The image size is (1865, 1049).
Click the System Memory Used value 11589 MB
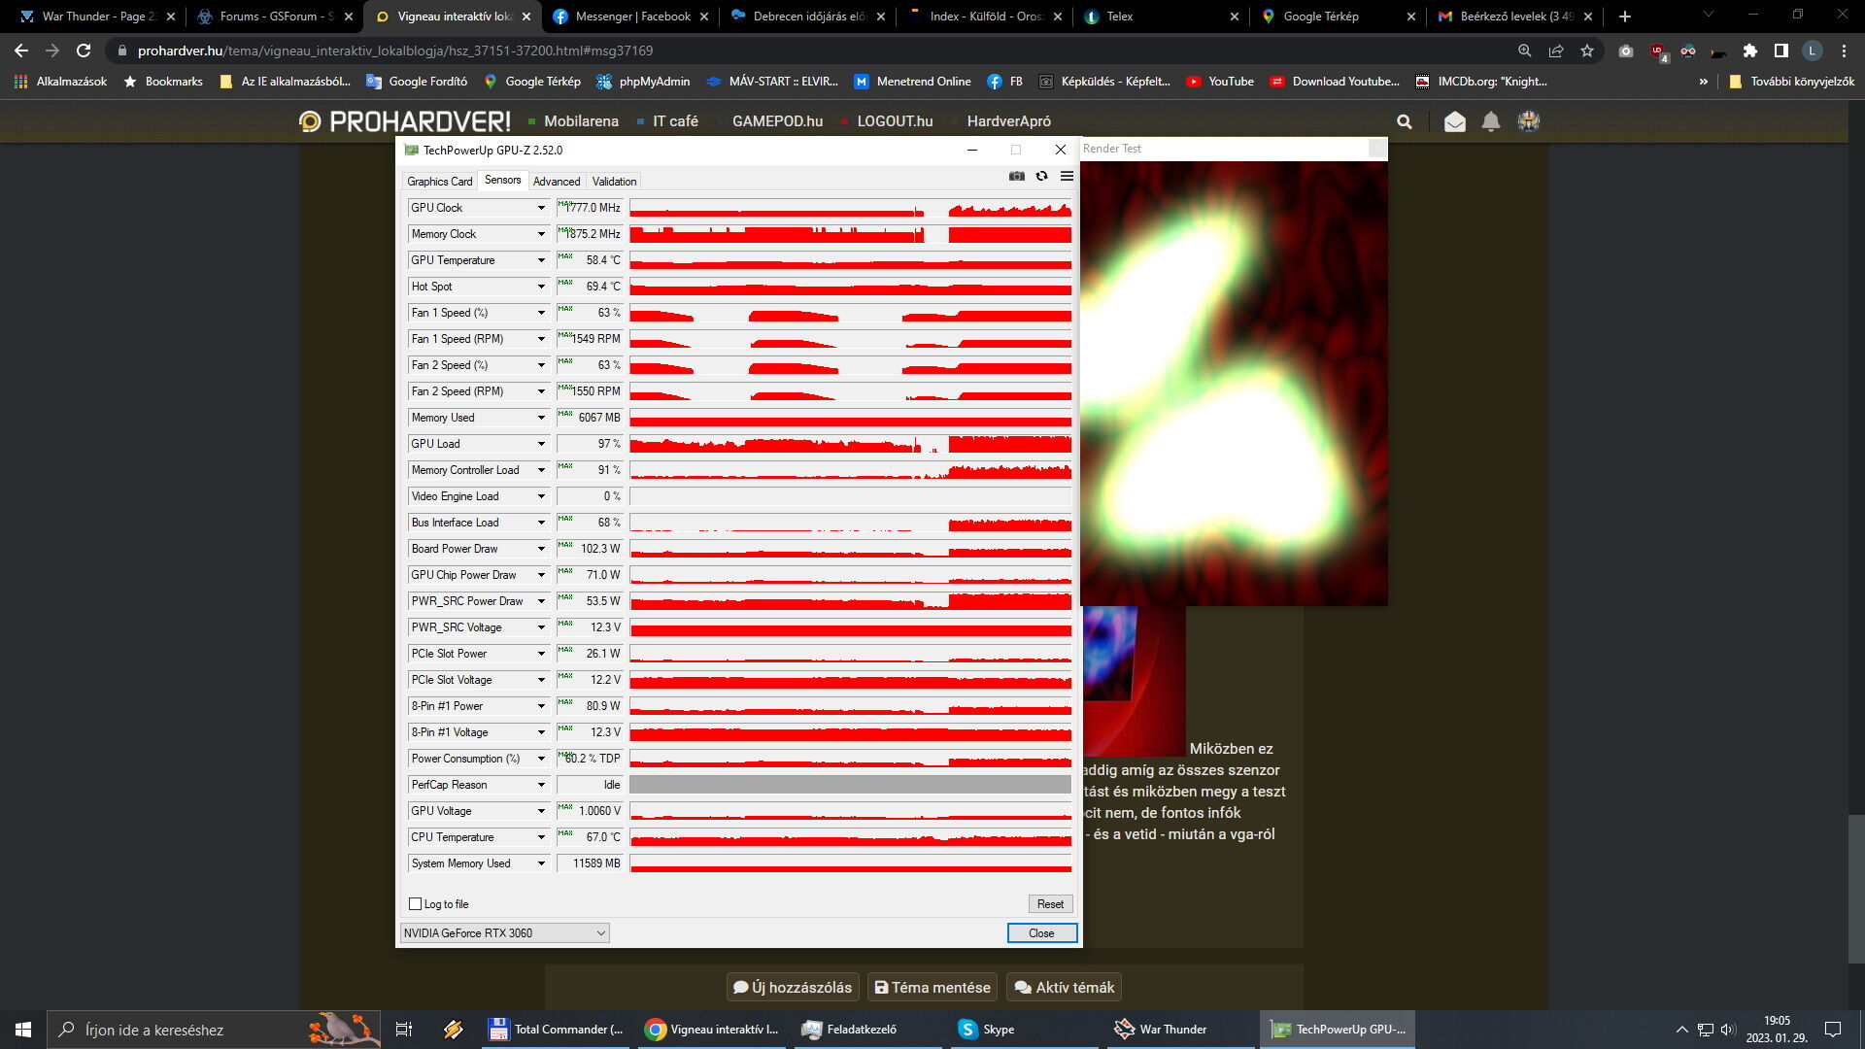[x=590, y=863]
